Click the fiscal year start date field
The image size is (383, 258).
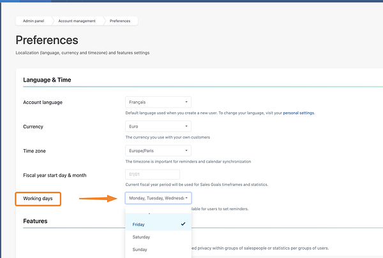[153, 175]
